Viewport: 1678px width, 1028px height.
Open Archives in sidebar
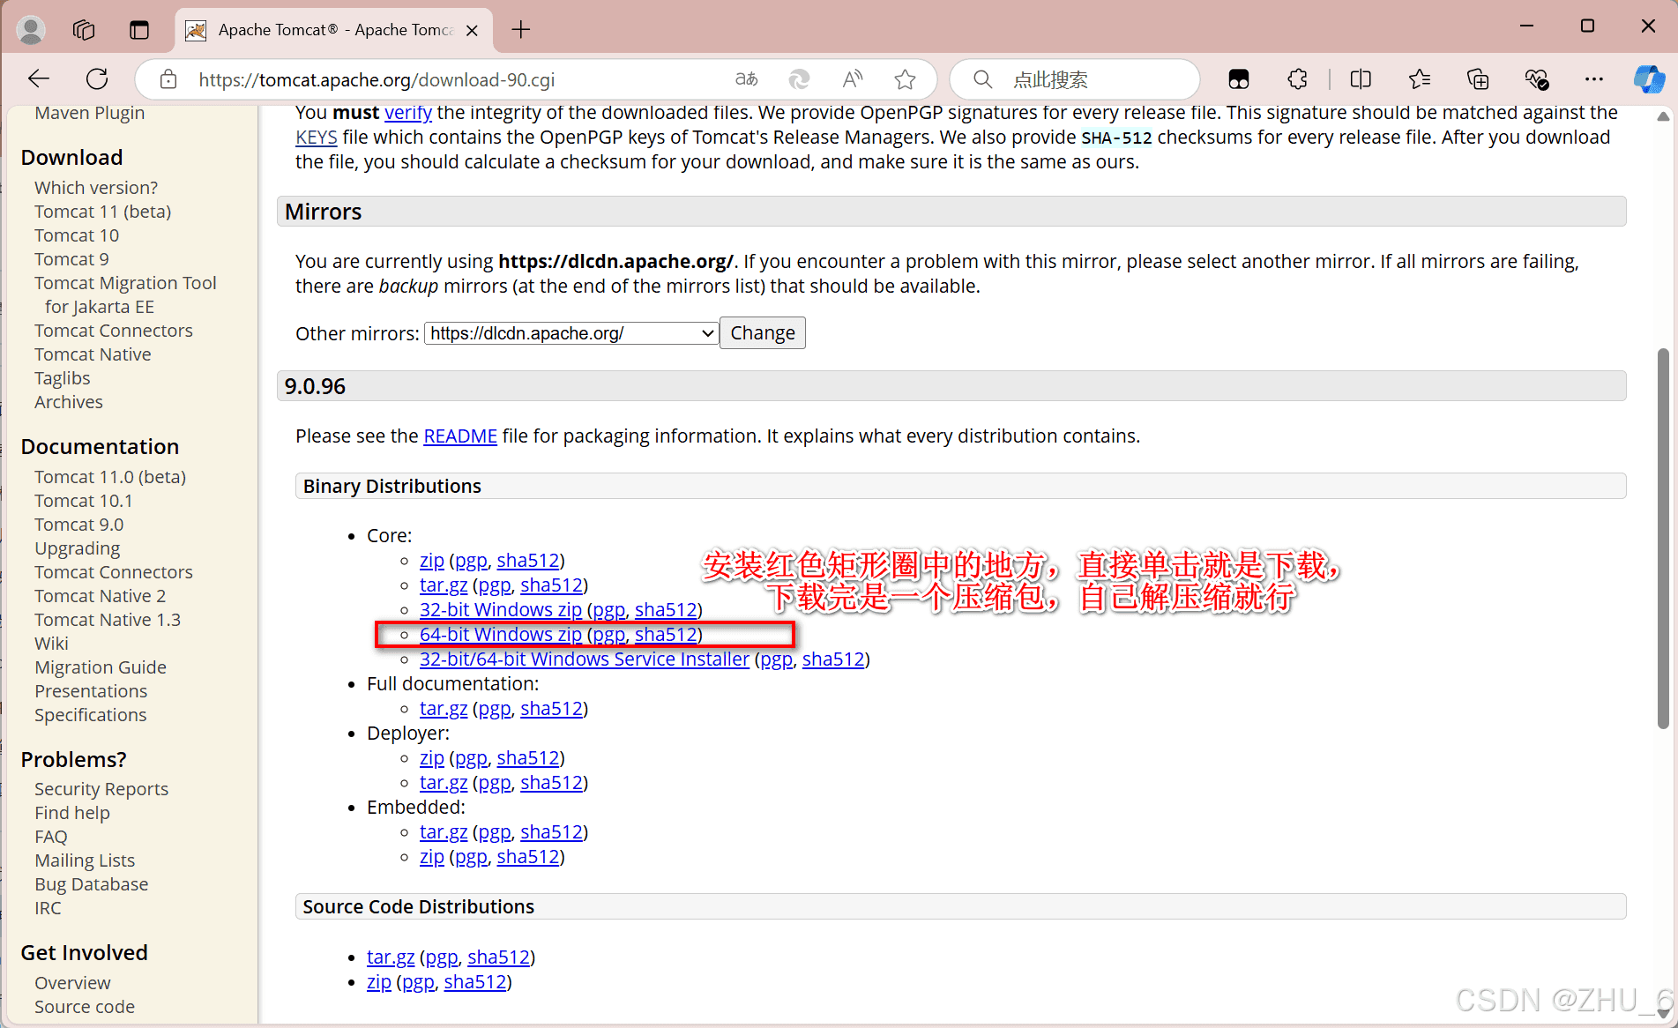[69, 402]
